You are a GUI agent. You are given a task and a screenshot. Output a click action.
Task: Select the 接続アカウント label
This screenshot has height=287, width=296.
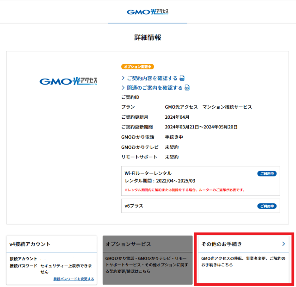[x=24, y=259]
